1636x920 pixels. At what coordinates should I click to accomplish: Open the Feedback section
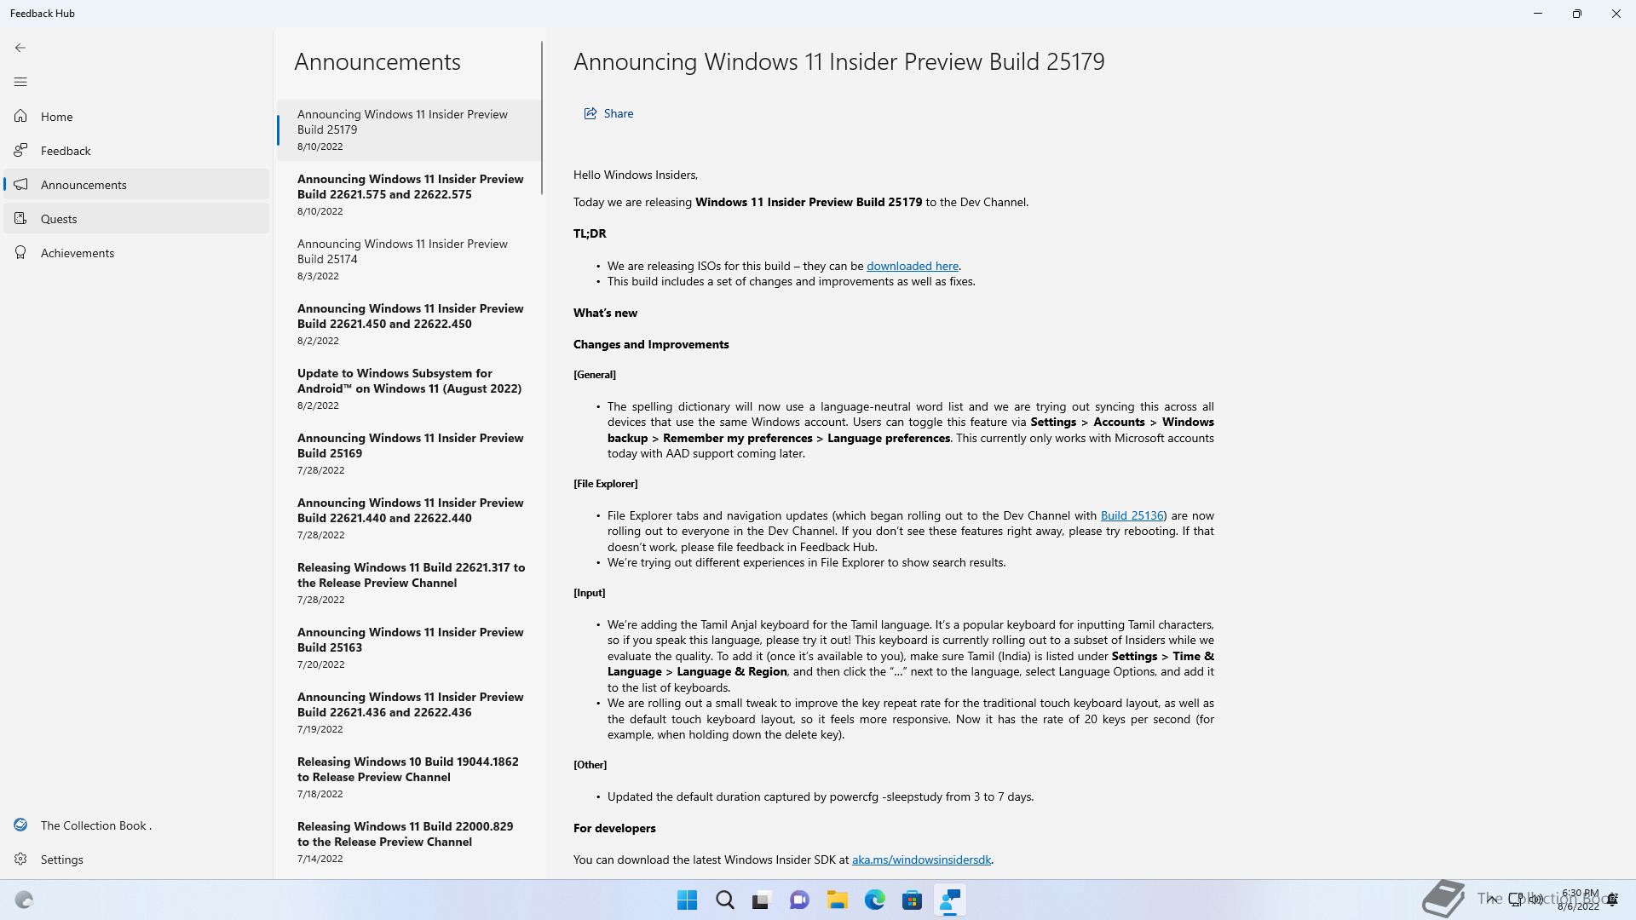point(136,151)
